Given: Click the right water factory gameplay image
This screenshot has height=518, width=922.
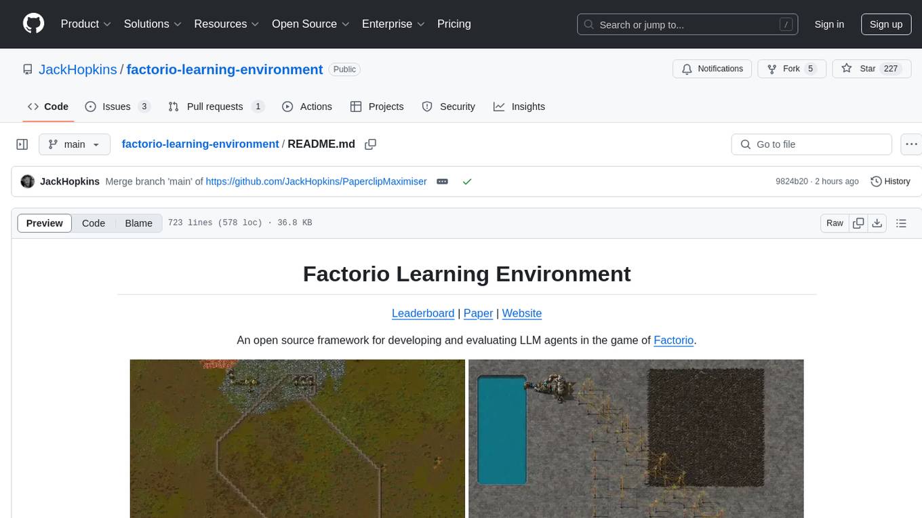Looking at the screenshot, I should 636,439.
